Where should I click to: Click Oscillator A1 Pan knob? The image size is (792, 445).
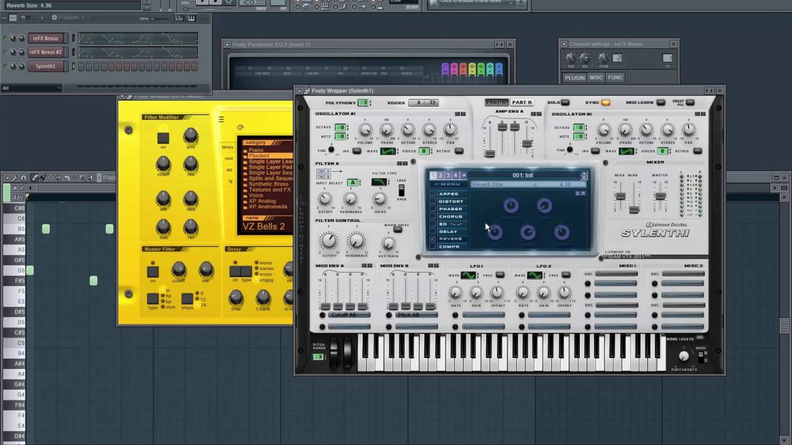click(450, 130)
